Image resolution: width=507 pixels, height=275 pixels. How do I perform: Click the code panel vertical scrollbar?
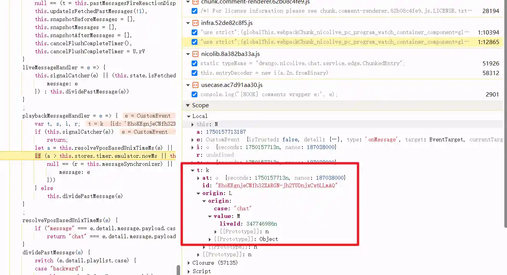pyautogui.click(x=178, y=270)
